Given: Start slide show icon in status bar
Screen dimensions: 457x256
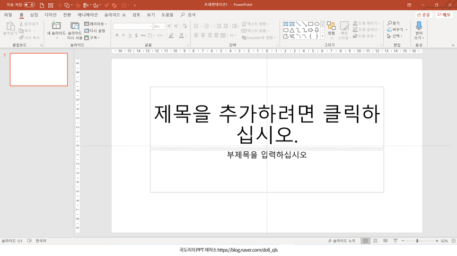Looking at the screenshot, I should point(395,241).
